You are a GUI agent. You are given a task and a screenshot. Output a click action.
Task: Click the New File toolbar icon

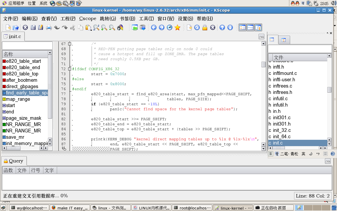(x=8, y=27)
